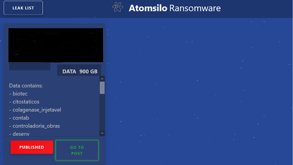Open the GO TO POST button

point(77,150)
